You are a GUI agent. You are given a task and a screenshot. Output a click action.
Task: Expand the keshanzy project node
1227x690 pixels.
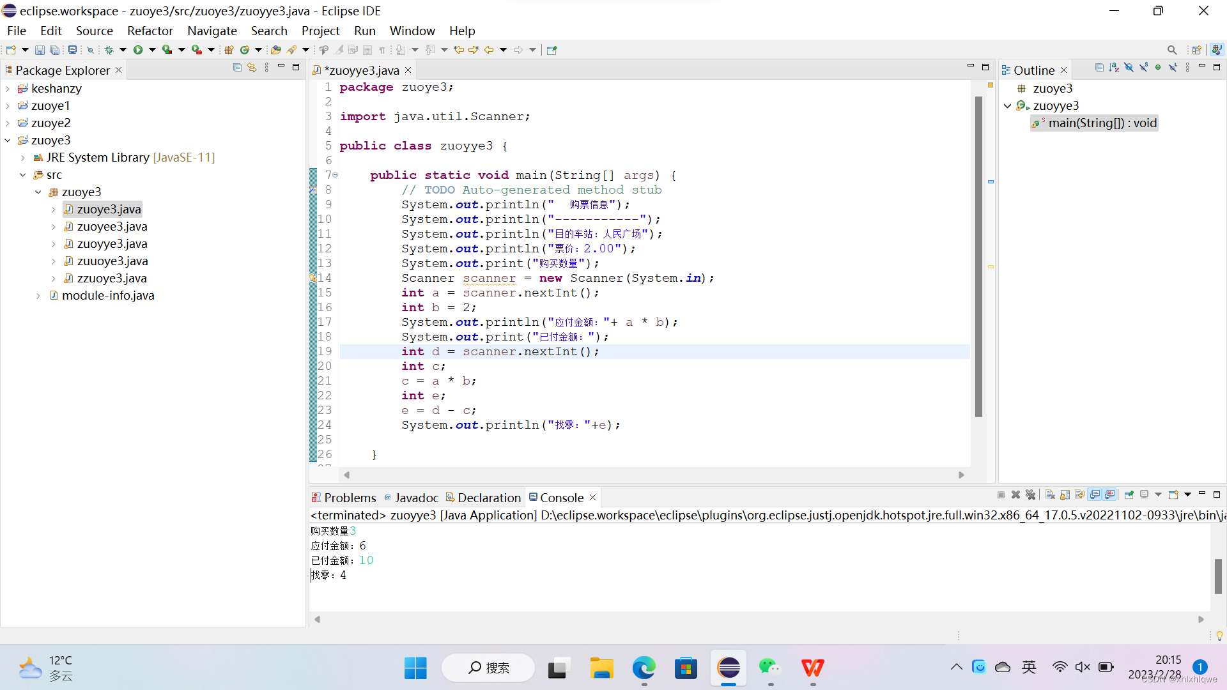8,89
